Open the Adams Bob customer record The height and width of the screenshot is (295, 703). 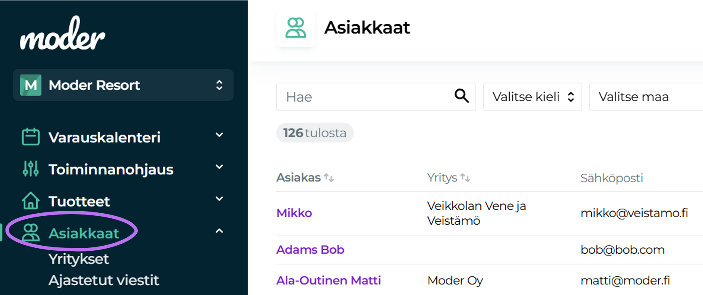(x=310, y=249)
